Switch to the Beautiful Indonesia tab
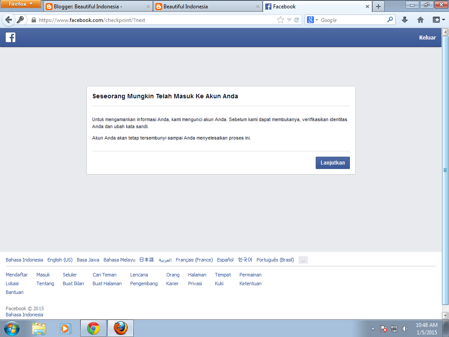The image size is (449, 337). coord(208,7)
